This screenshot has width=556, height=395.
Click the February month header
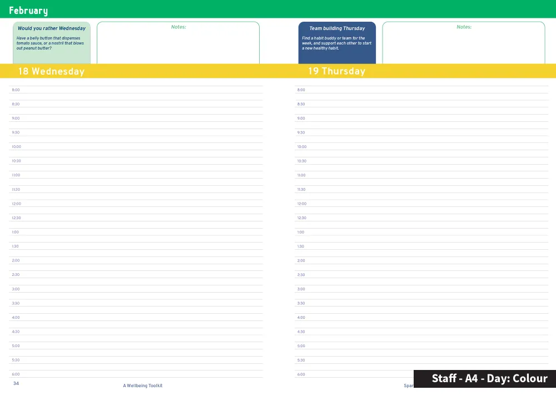28,11
